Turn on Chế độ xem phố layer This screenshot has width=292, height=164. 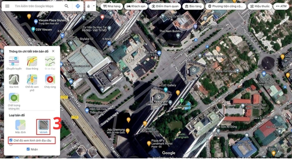32,80
